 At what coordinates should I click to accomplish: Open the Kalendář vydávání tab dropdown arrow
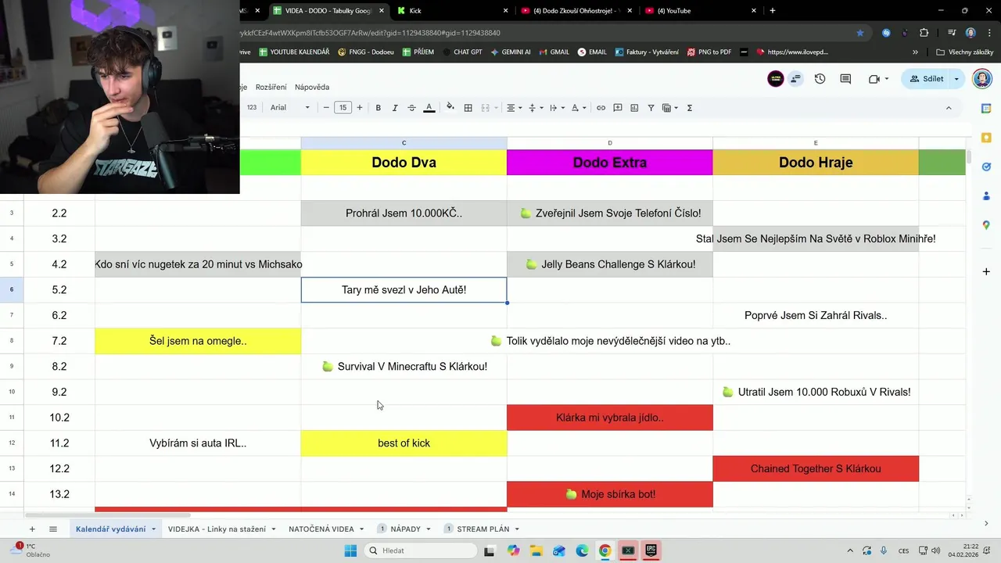tap(153, 529)
